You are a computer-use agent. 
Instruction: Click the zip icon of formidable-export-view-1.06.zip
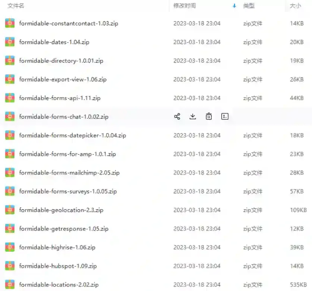coord(10,79)
